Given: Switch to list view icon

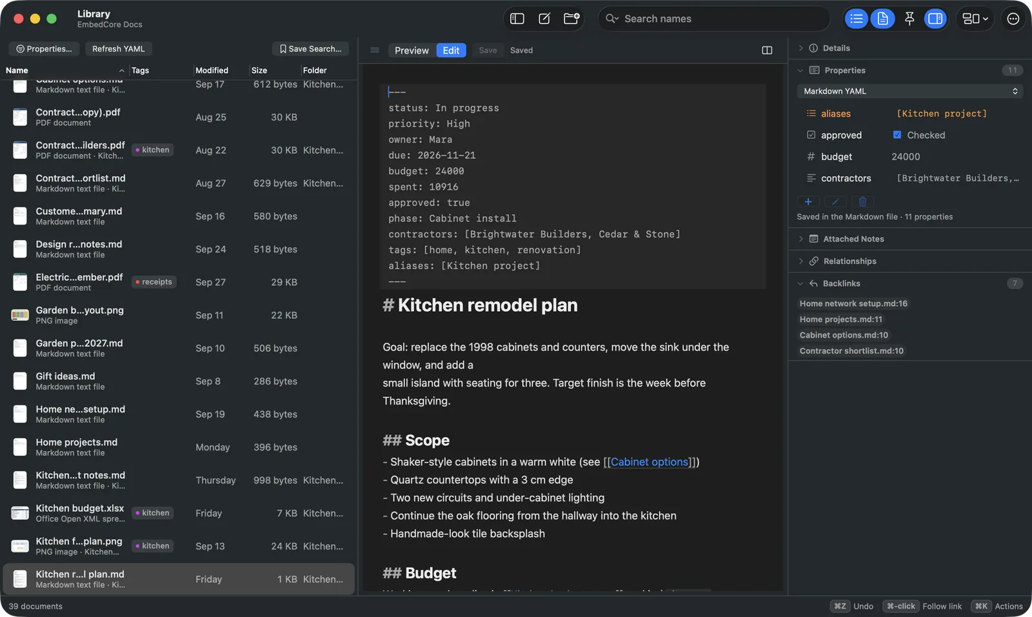Looking at the screenshot, I should [857, 19].
